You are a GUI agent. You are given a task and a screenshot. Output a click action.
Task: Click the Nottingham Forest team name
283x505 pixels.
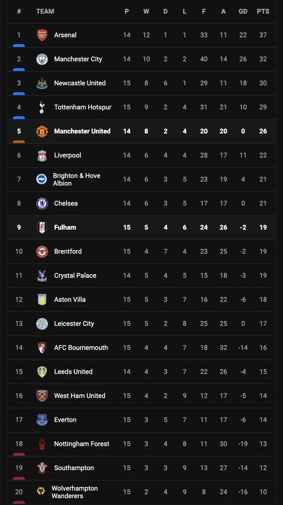81,444
